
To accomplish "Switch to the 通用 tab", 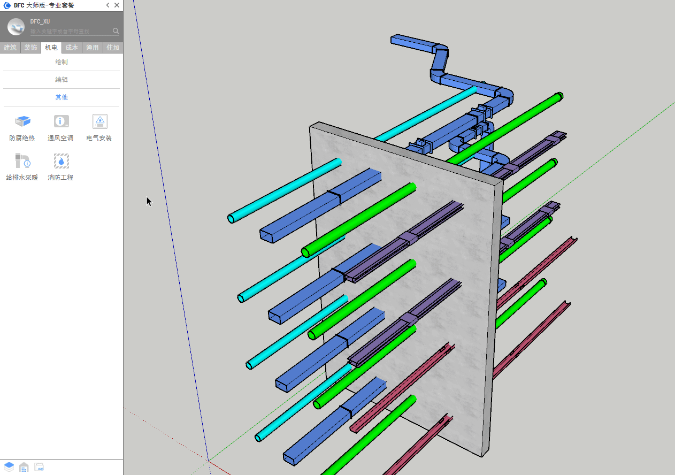I will [93, 48].
